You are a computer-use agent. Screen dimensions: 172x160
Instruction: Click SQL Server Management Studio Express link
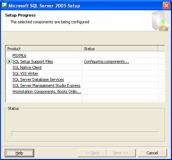pos(46,85)
